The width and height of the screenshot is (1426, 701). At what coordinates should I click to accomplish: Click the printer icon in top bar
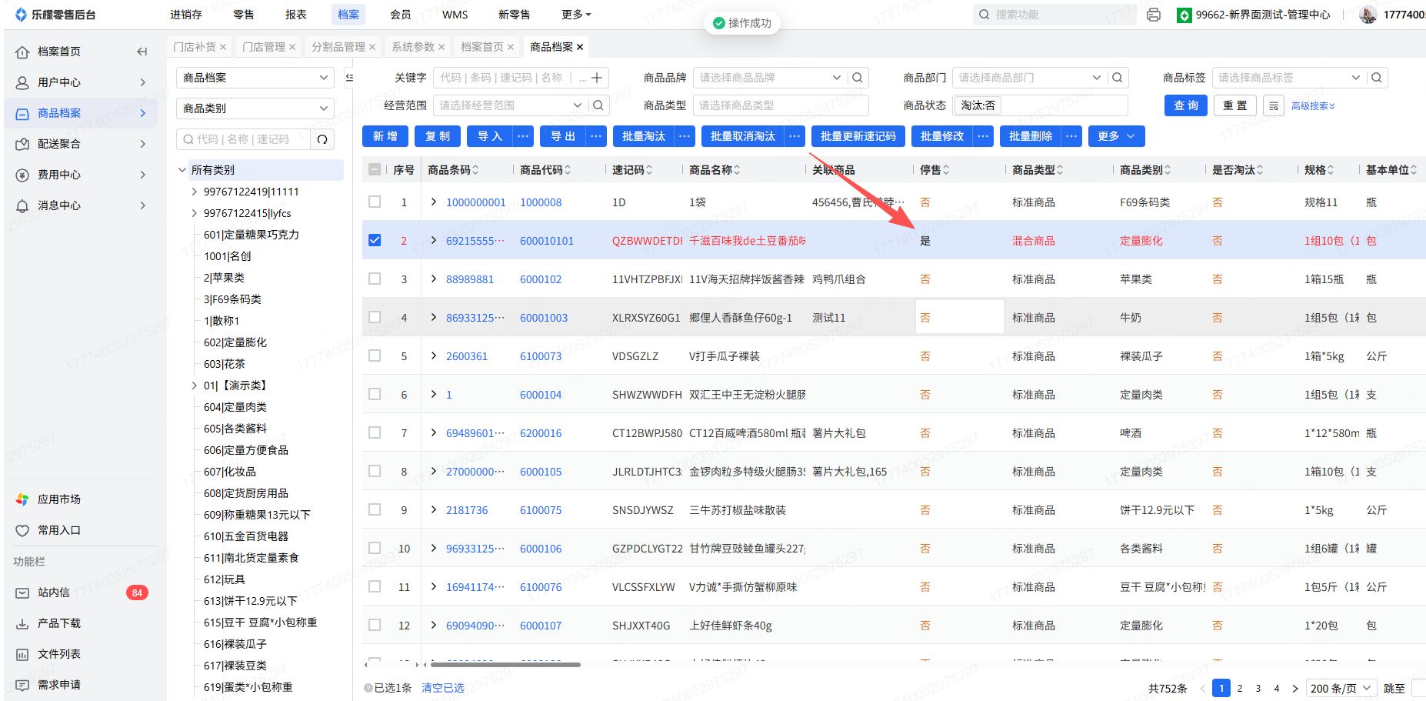[x=1153, y=15]
